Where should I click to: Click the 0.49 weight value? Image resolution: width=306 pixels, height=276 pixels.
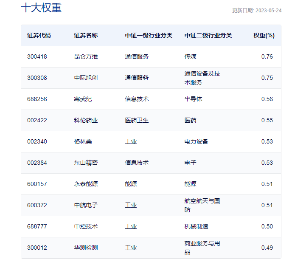click(267, 248)
